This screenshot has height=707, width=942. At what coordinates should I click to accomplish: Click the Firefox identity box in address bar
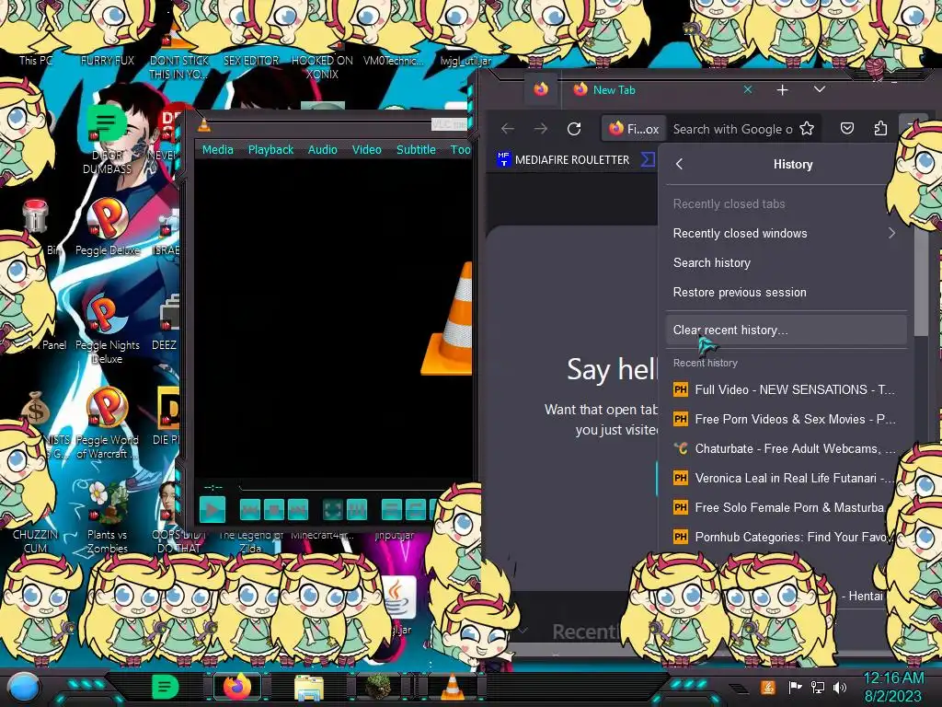click(x=634, y=129)
